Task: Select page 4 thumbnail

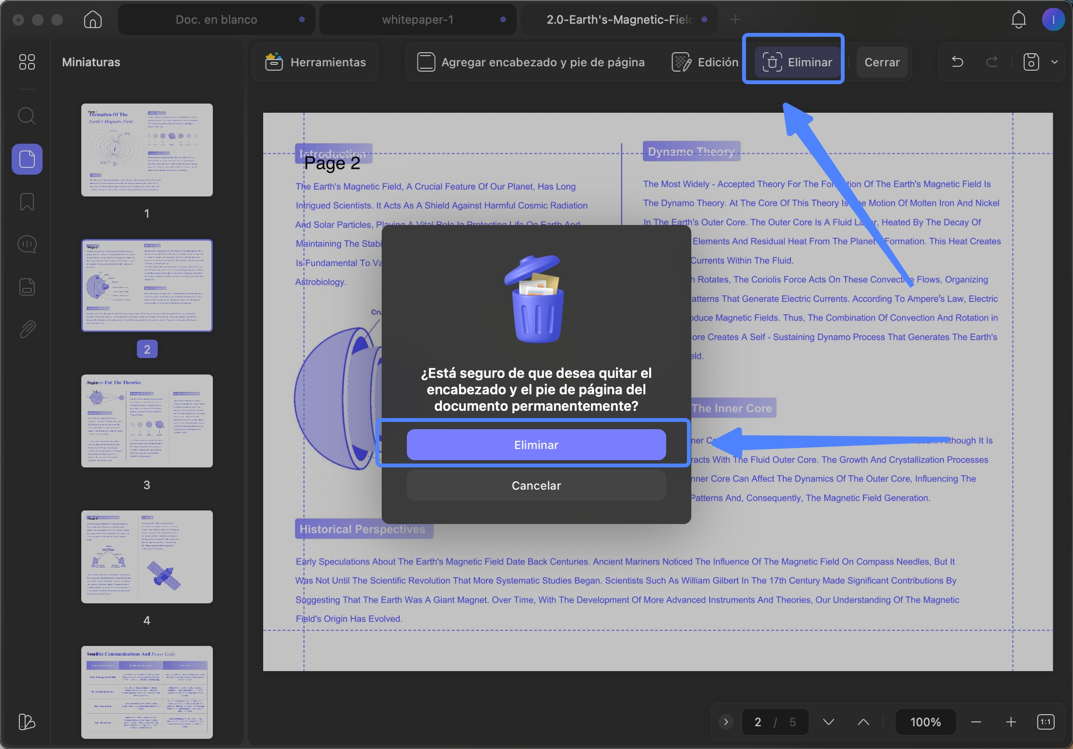Action: tap(147, 557)
